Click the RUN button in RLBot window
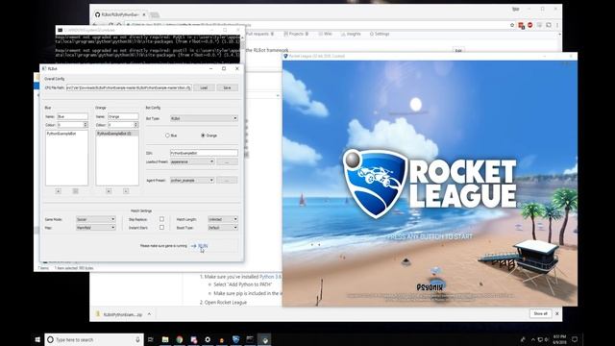The image size is (615, 346). [200, 246]
